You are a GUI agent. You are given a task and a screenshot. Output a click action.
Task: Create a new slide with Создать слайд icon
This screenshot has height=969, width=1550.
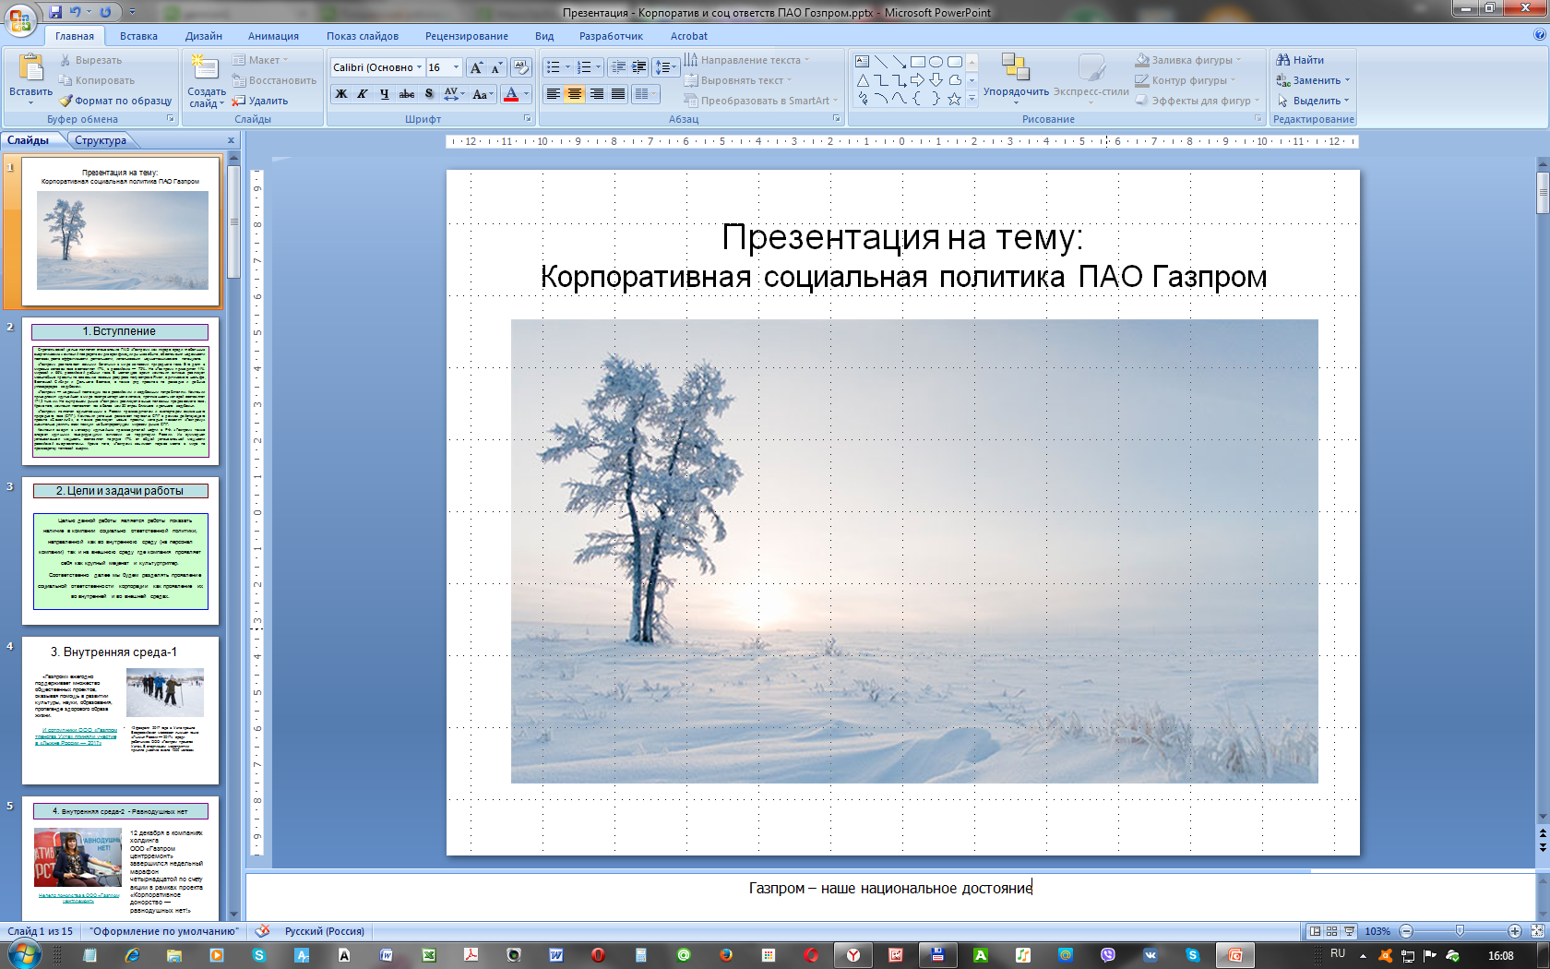click(204, 67)
